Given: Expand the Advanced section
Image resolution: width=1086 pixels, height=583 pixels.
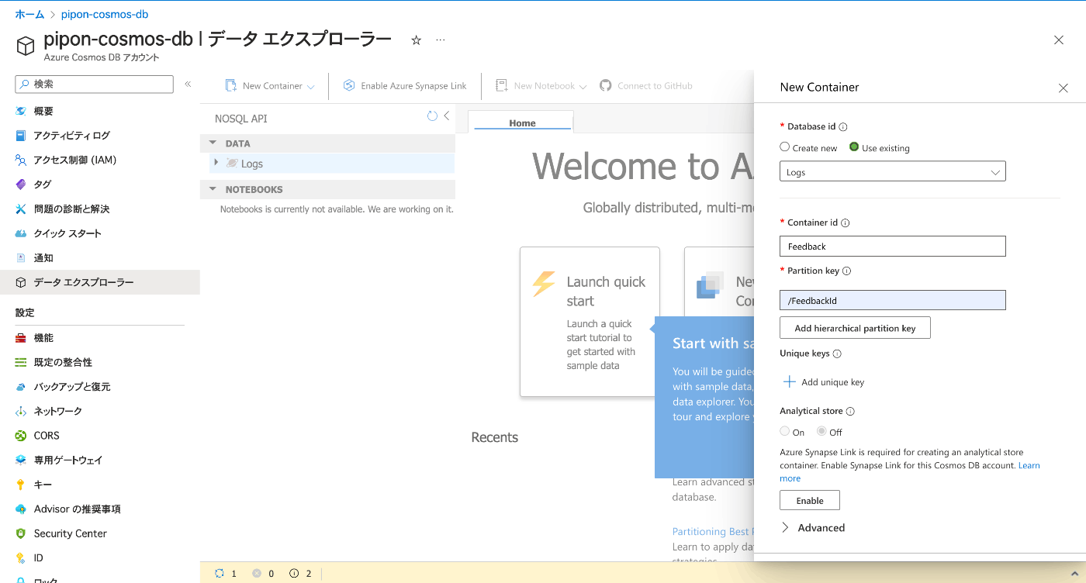Looking at the screenshot, I should click(x=813, y=528).
